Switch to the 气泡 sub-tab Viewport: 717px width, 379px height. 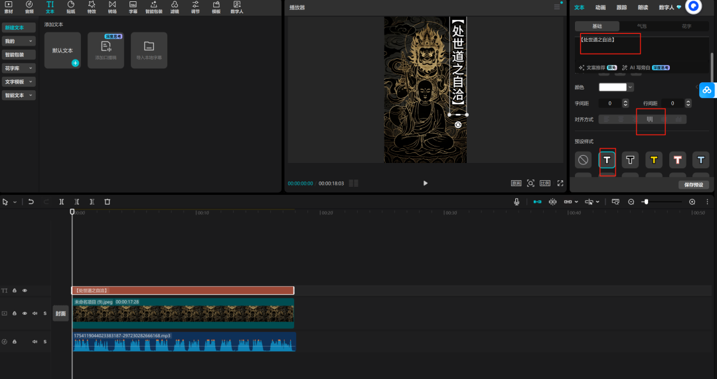click(641, 27)
